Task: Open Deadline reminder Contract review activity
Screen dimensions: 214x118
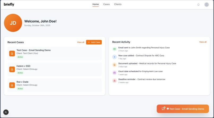Action: tap(142, 79)
